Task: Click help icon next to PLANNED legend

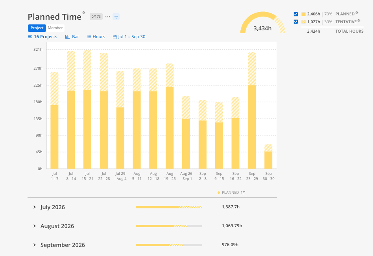Action: coord(357,13)
